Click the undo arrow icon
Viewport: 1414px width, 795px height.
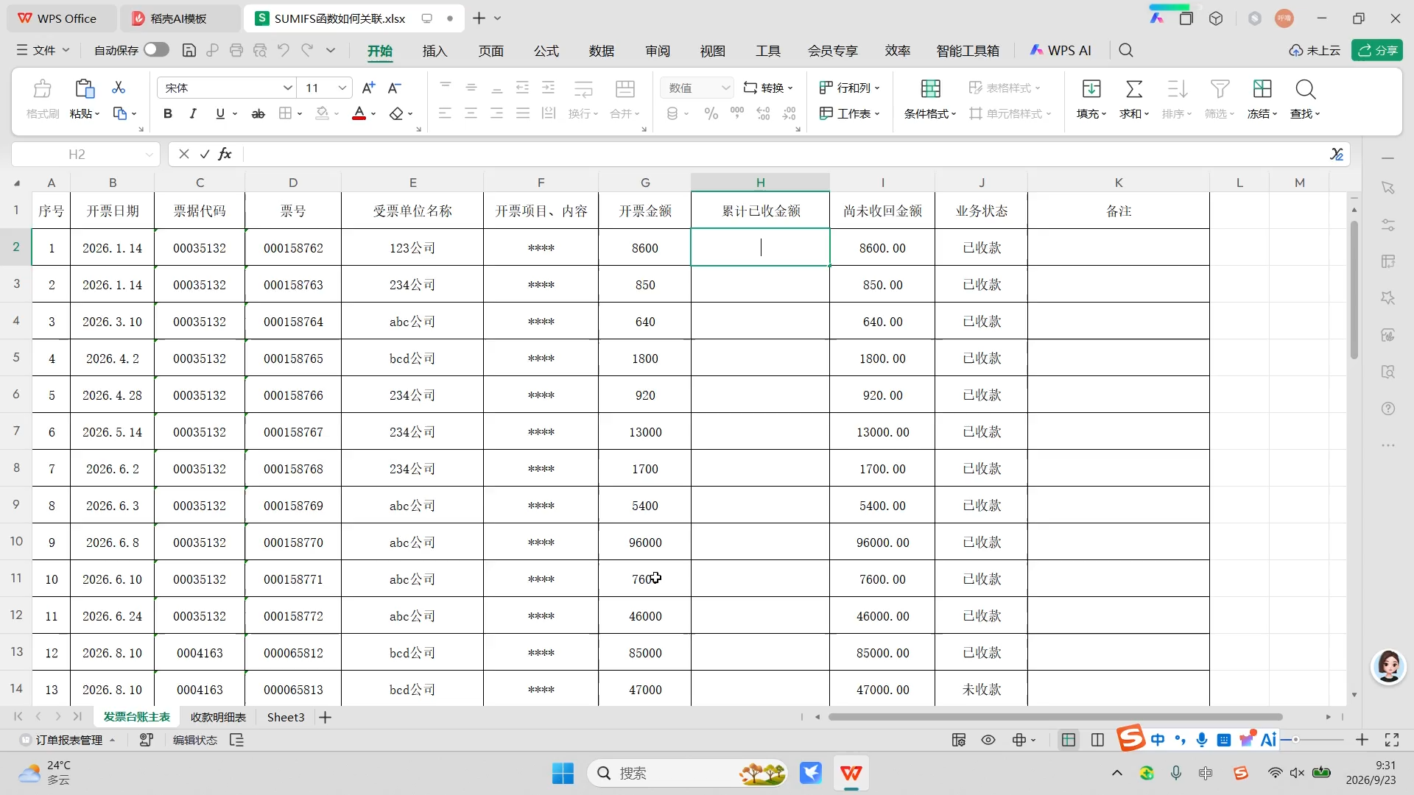(x=284, y=50)
